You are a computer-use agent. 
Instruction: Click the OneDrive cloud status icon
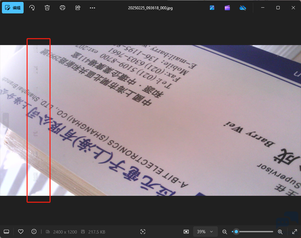pyautogui.click(x=243, y=8)
